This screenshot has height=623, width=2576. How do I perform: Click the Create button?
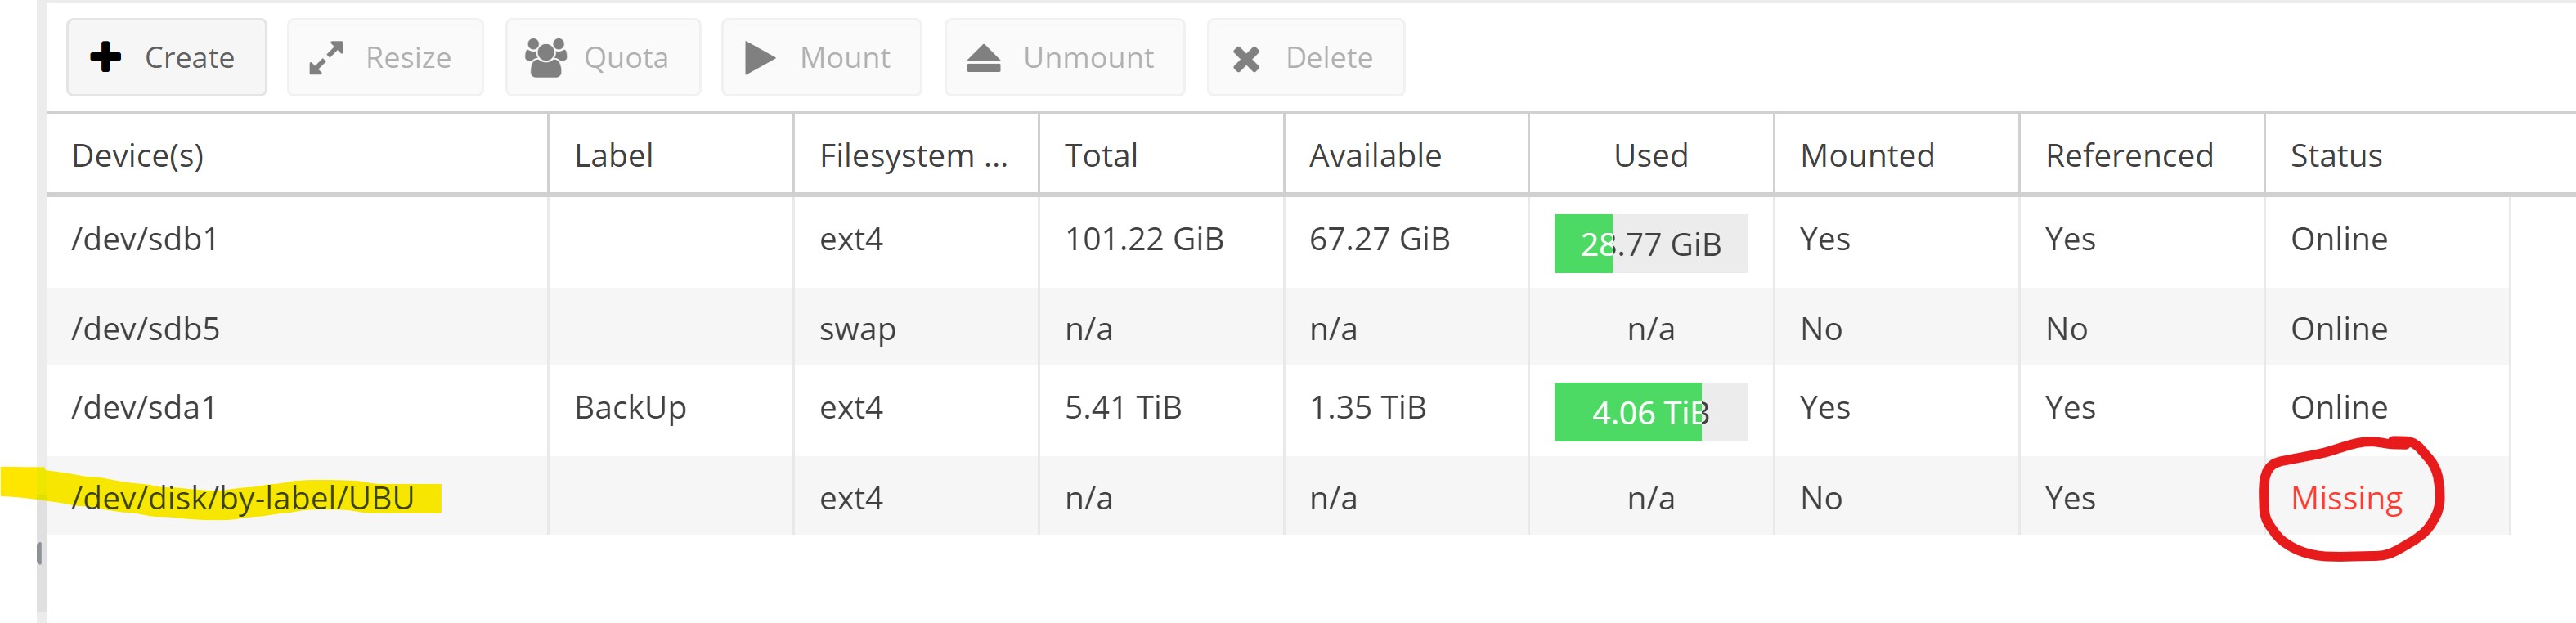[167, 58]
